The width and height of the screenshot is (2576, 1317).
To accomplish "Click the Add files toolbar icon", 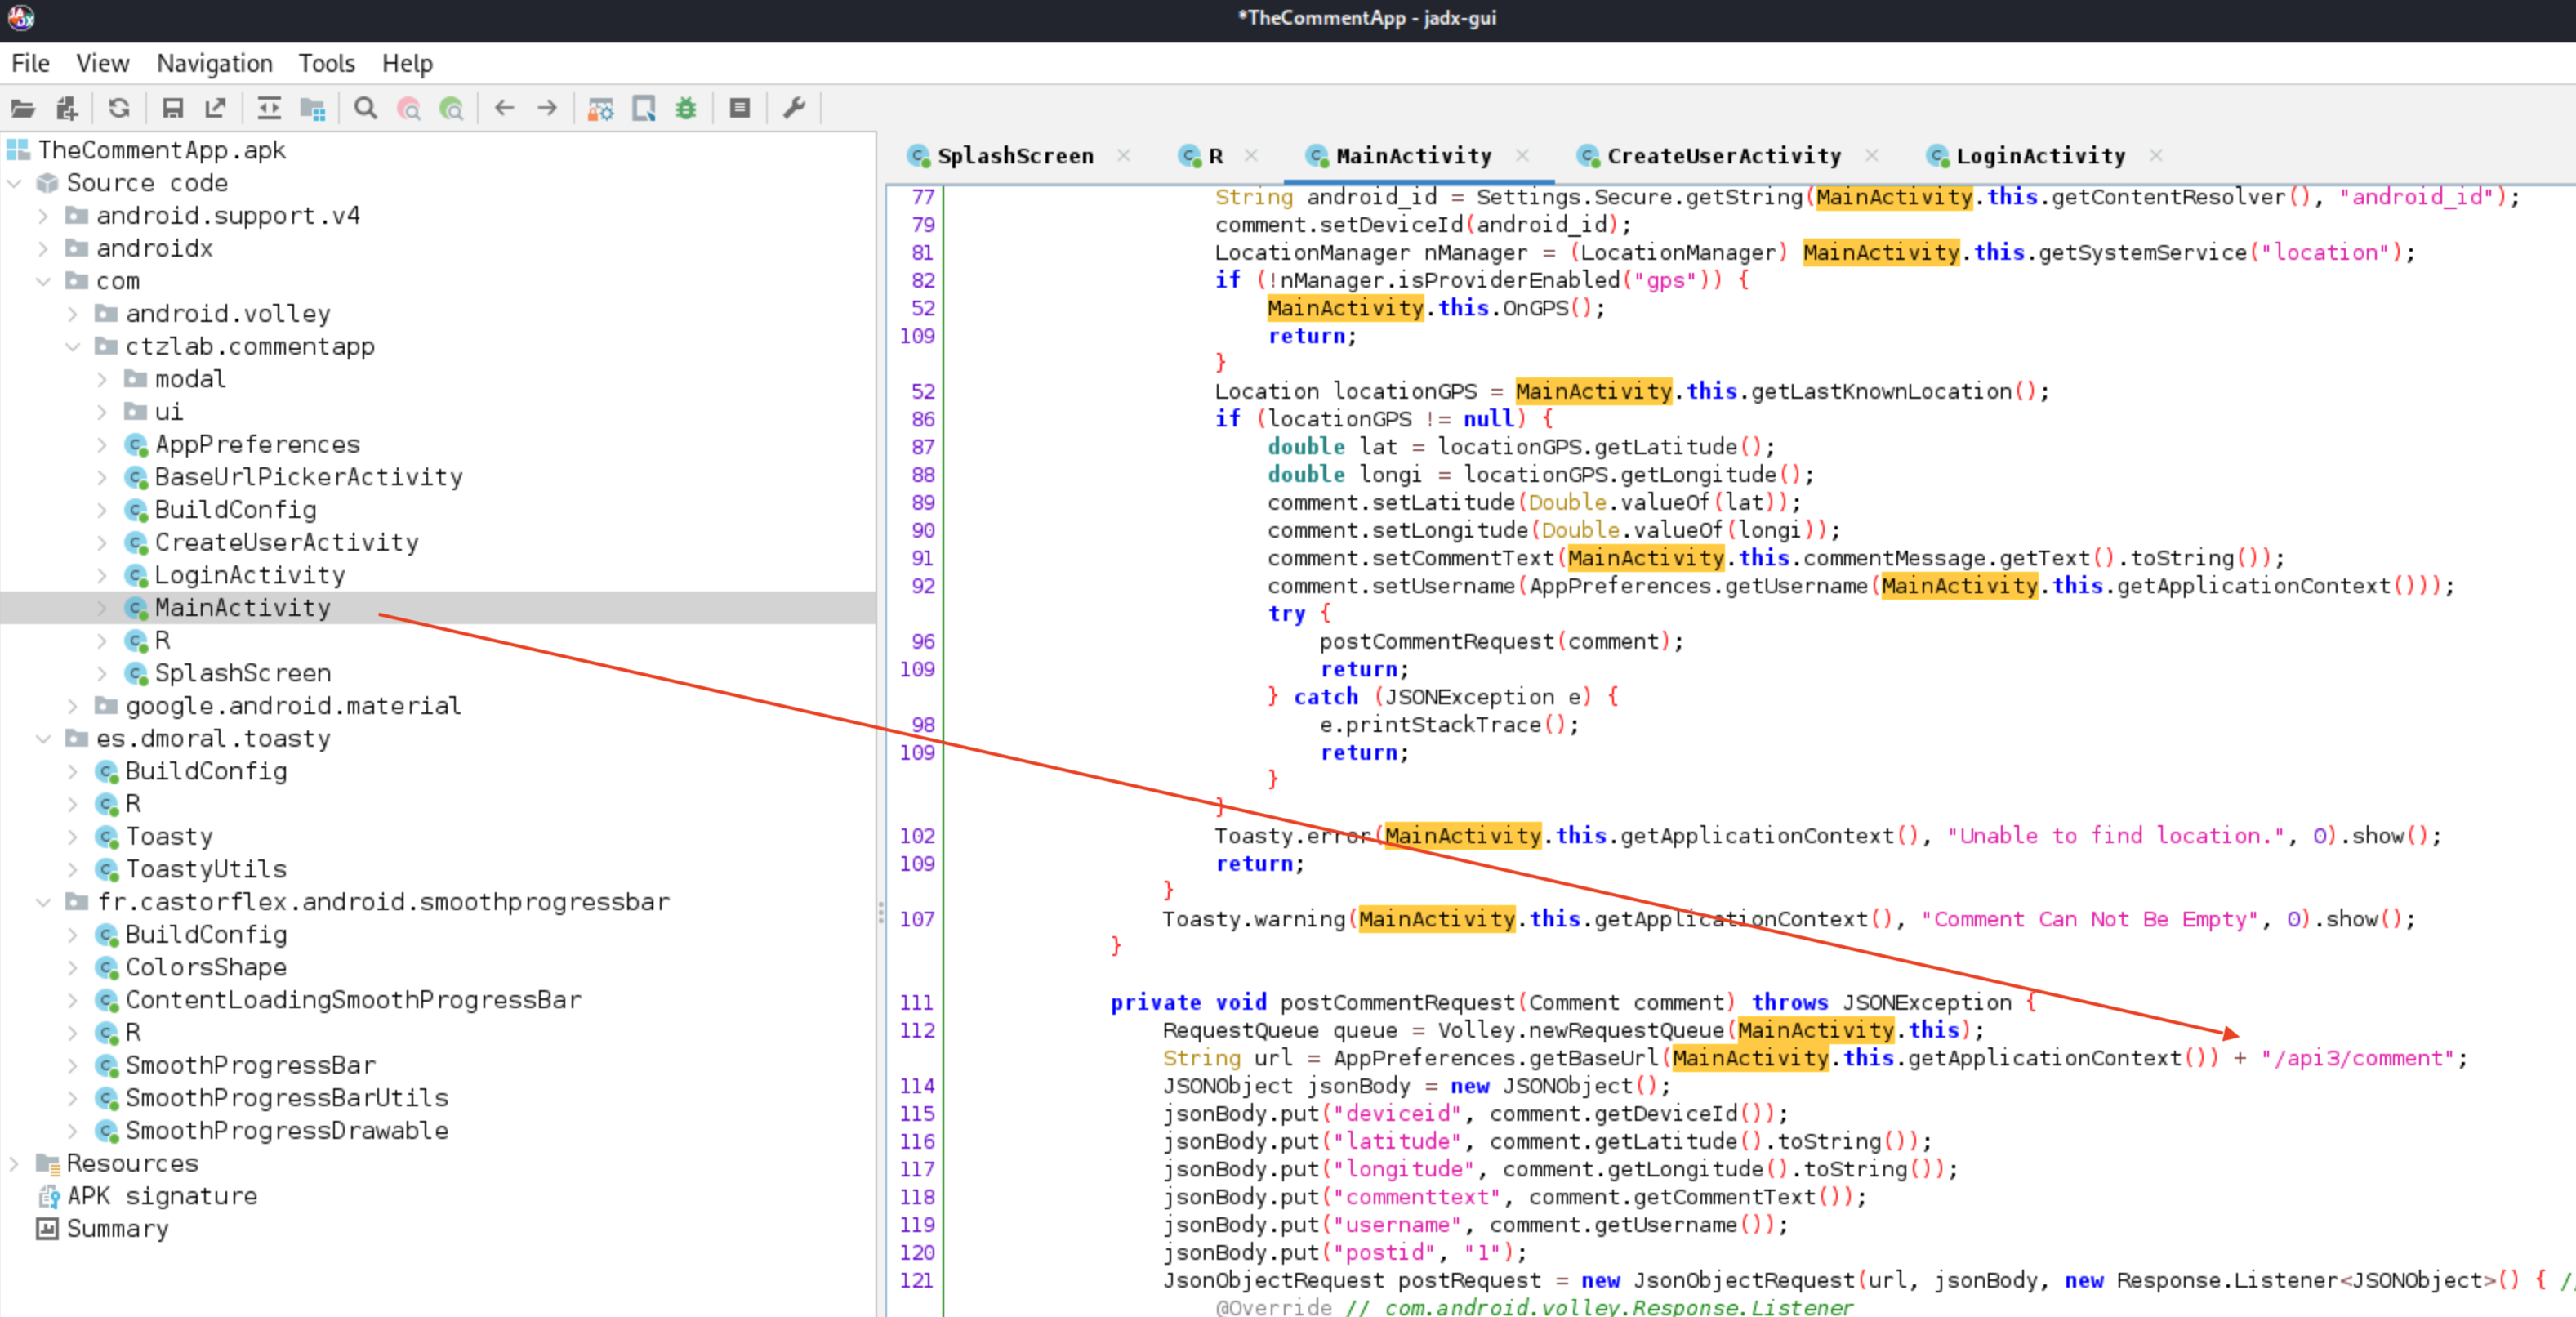I will [66, 108].
